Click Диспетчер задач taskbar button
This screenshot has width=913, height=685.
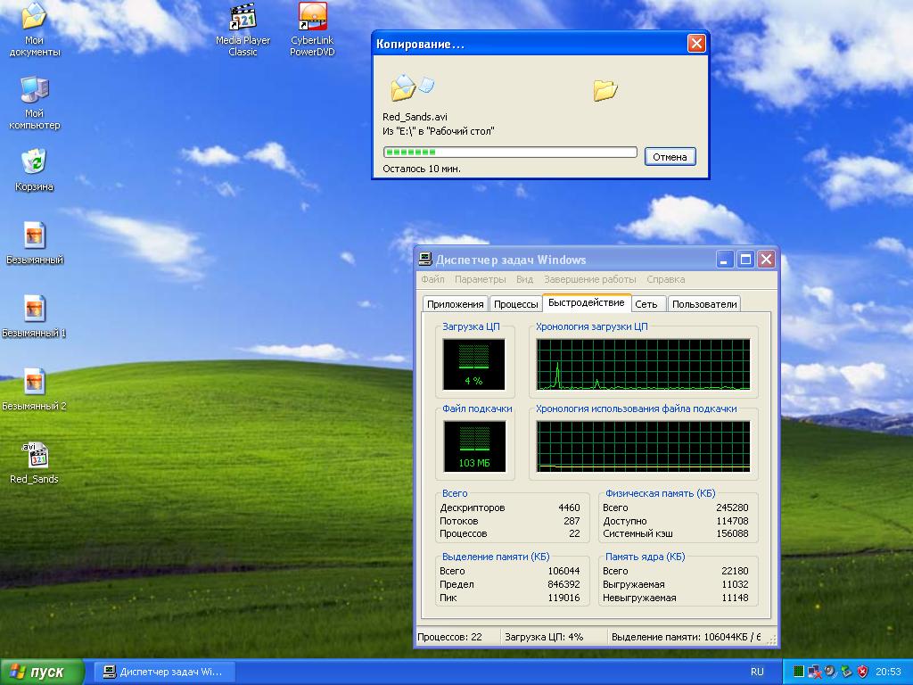(x=164, y=673)
